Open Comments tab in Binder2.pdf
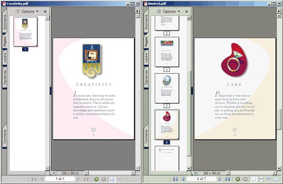The height and width of the screenshot is (184, 283). tap(146, 137)
